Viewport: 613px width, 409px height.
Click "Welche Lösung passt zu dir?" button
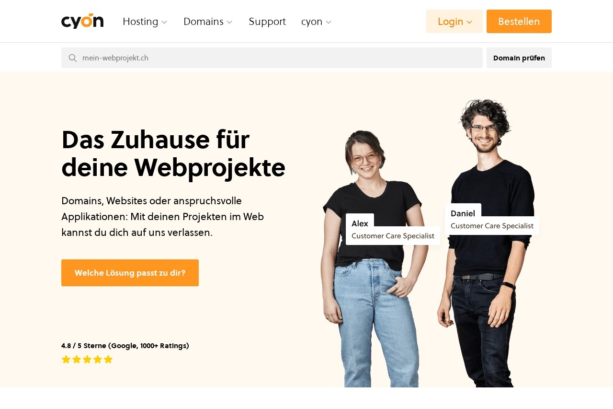130,273
